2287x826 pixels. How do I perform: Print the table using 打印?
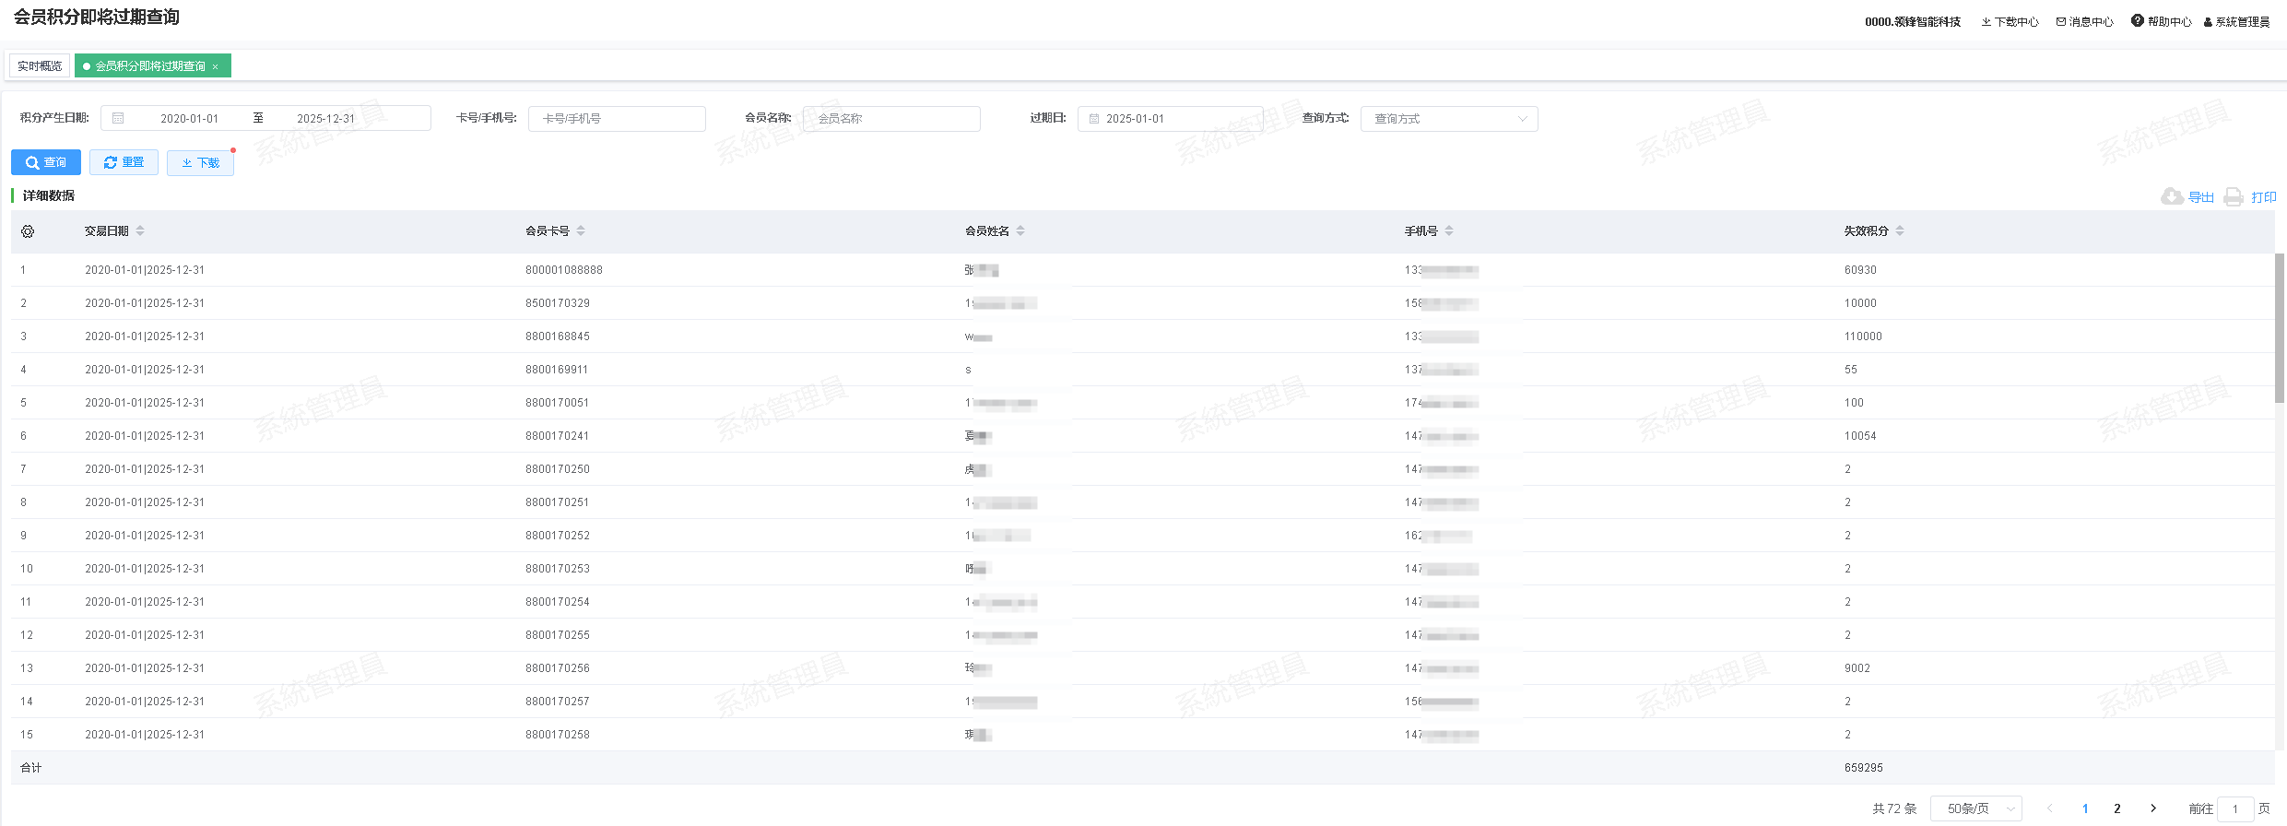[x=2250, y=196]
